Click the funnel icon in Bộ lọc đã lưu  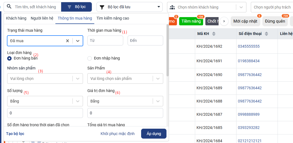click(102, 7)
